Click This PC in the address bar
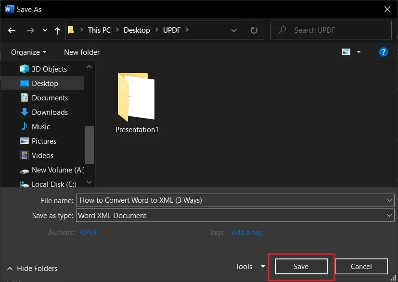The height and width of the screenshot is (282, 398). 99,30
